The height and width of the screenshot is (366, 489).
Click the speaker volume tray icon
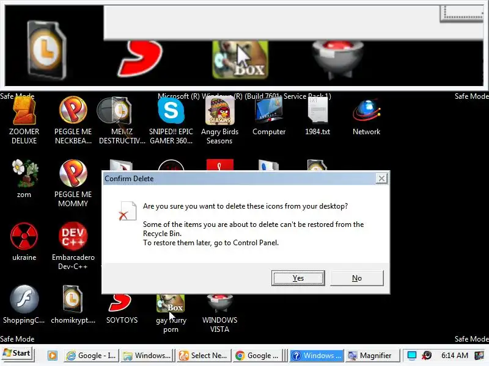[x=427, y=356]
